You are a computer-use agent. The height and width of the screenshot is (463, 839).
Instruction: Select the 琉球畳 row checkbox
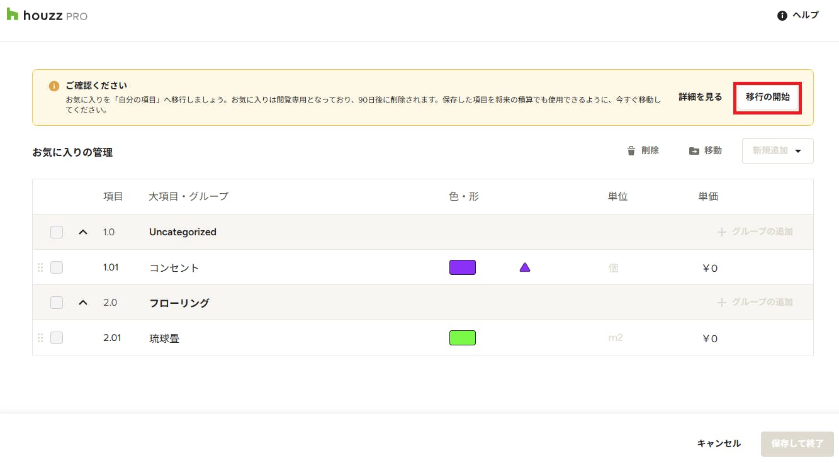(x=57, y=338)
